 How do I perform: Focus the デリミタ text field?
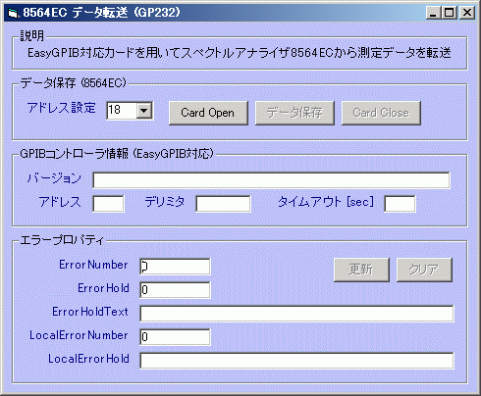point(223,204)
